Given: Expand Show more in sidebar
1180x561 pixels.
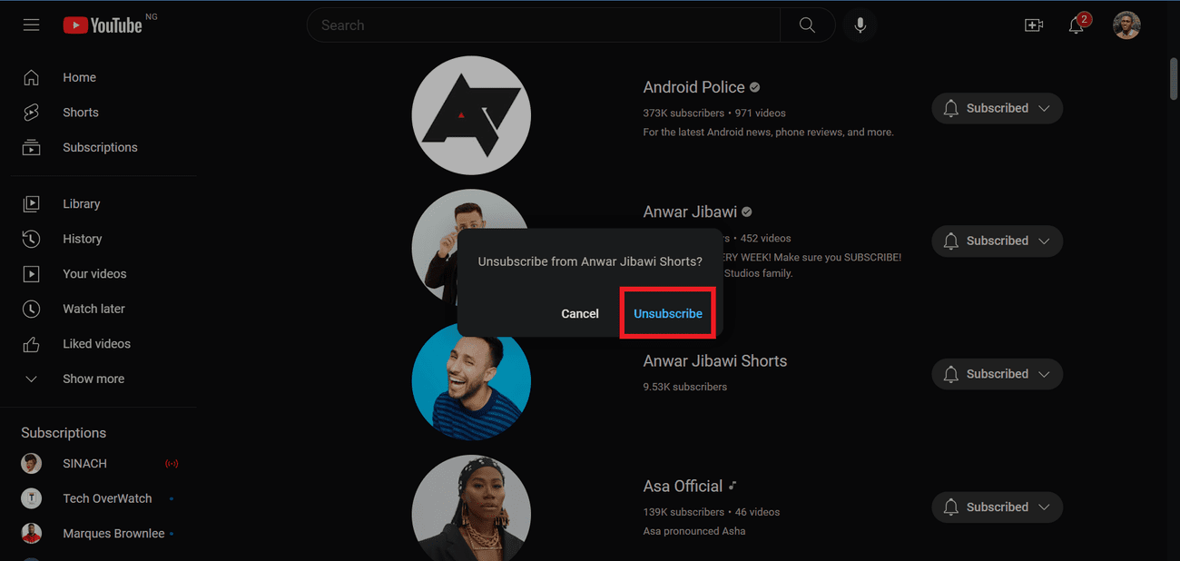Looking at the screenshot, I should (x=93, y=379).
